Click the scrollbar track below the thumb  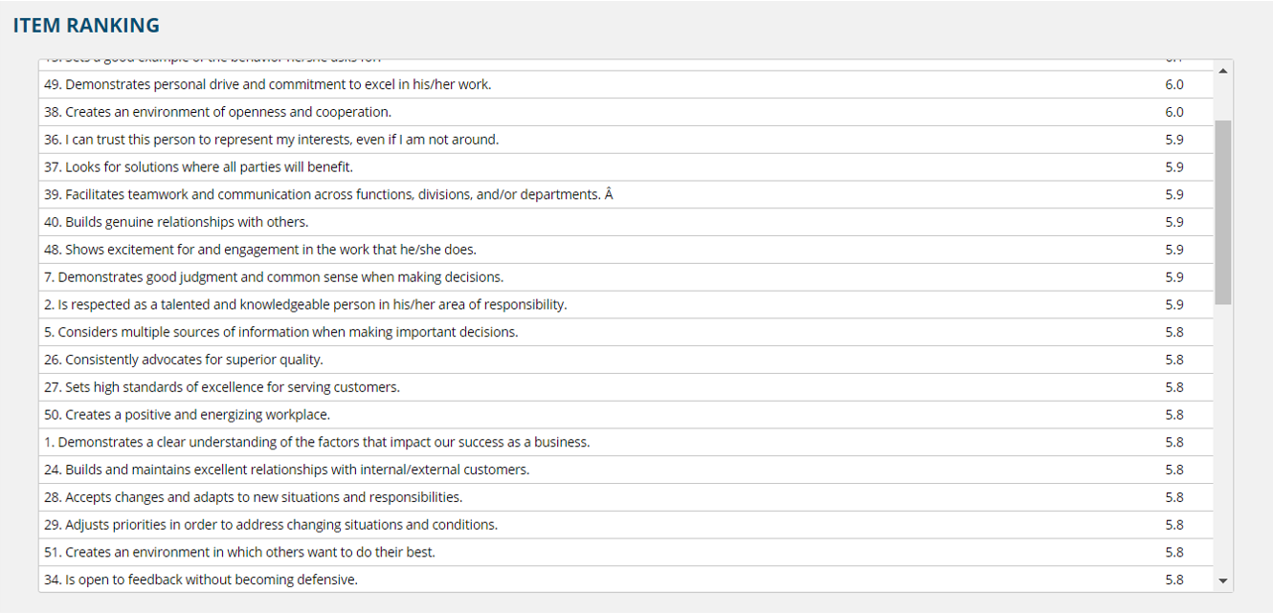point(1222,438)
